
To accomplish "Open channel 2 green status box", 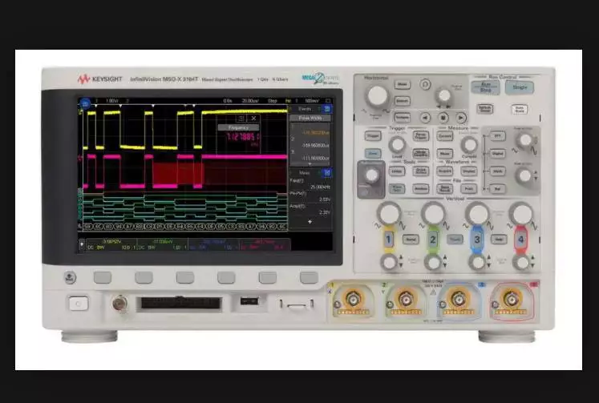I will pyautogui.click(x=162, y=244).
